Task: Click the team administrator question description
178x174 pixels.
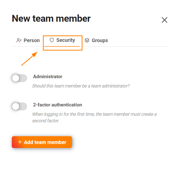Action: click(x=81, y=86)
